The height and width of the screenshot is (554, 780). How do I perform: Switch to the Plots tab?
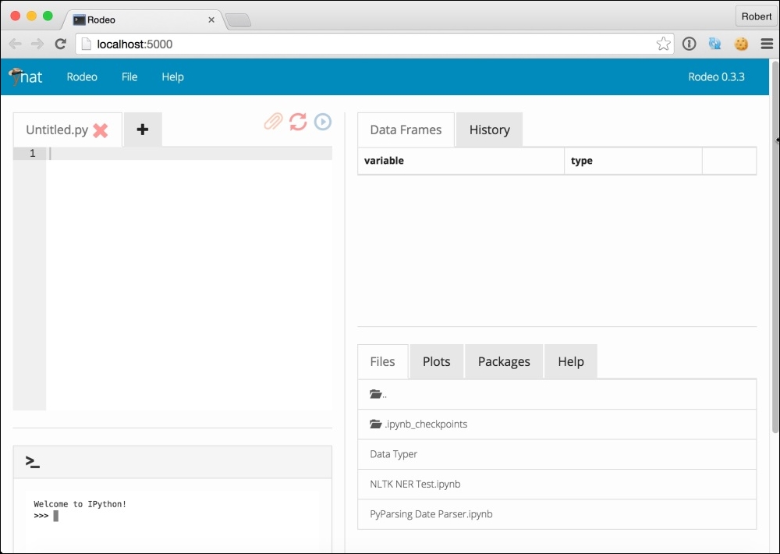(x=436, y=362)
